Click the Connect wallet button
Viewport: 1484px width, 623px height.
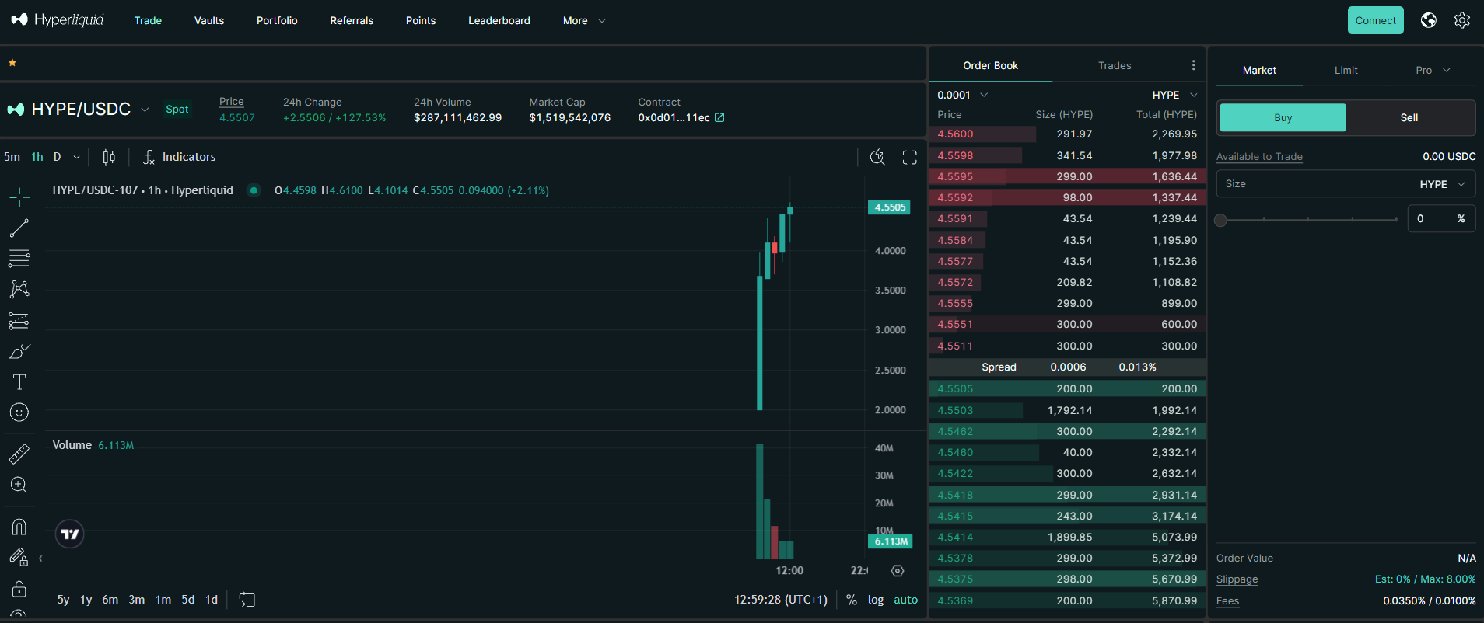[1376, 20]
